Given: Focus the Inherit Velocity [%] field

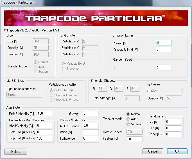Looking at the screenshot, I should (44, 126).
